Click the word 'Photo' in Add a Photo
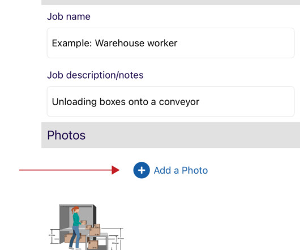Screen dimensions: 300x250 click(x=195, y=170)
